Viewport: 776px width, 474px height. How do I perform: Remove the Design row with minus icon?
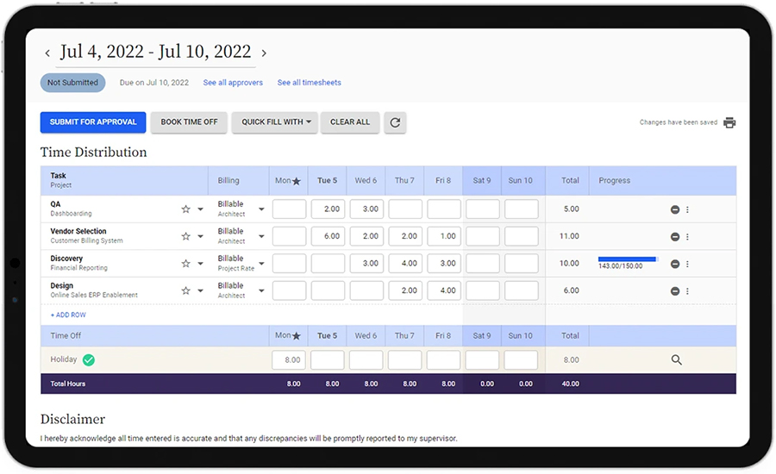675,291
